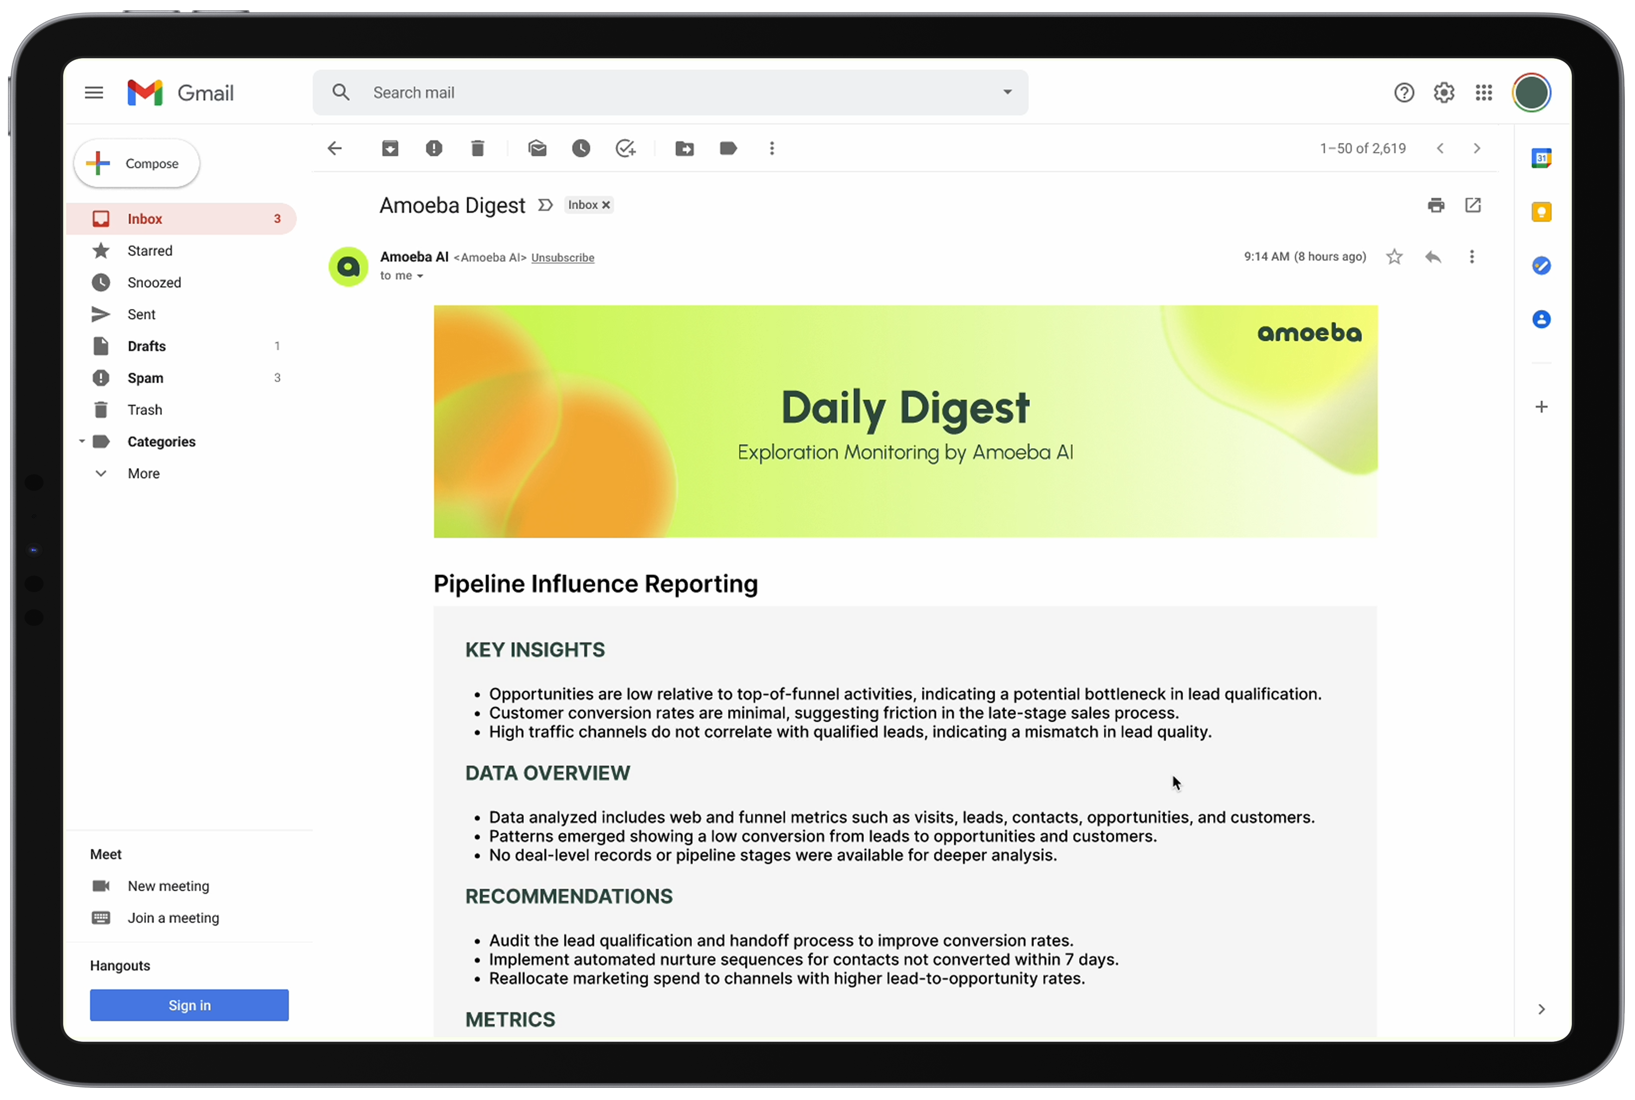Open the Categories label

(x=161, y=441)
